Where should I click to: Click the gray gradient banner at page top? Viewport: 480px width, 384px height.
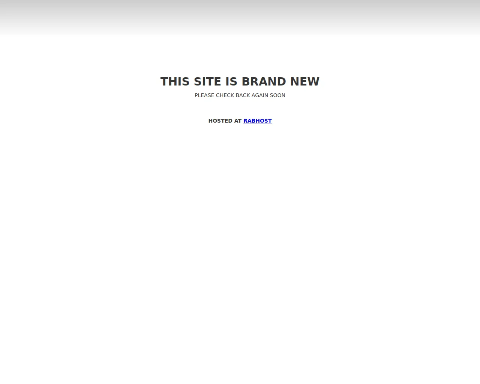click(240, 17)
